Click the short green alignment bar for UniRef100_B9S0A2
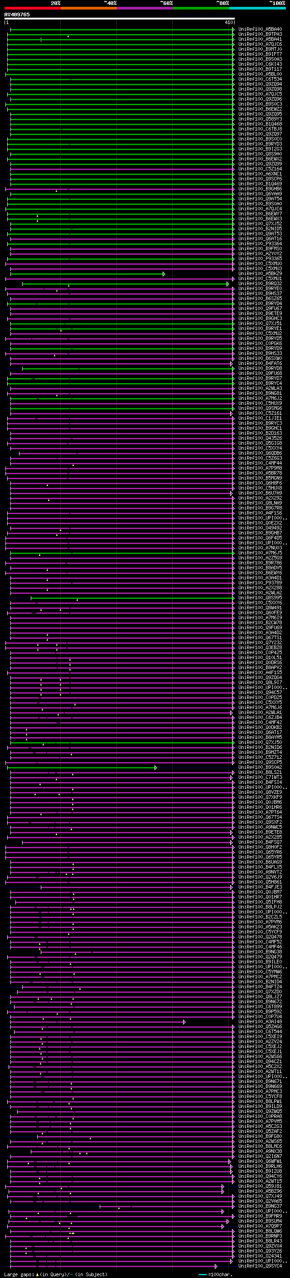 coord(82,768)
